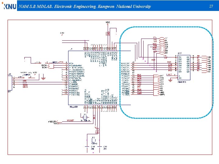Select the C10 capacitor label
Viewport: 219px width, 164px height.
coord(93,147)
